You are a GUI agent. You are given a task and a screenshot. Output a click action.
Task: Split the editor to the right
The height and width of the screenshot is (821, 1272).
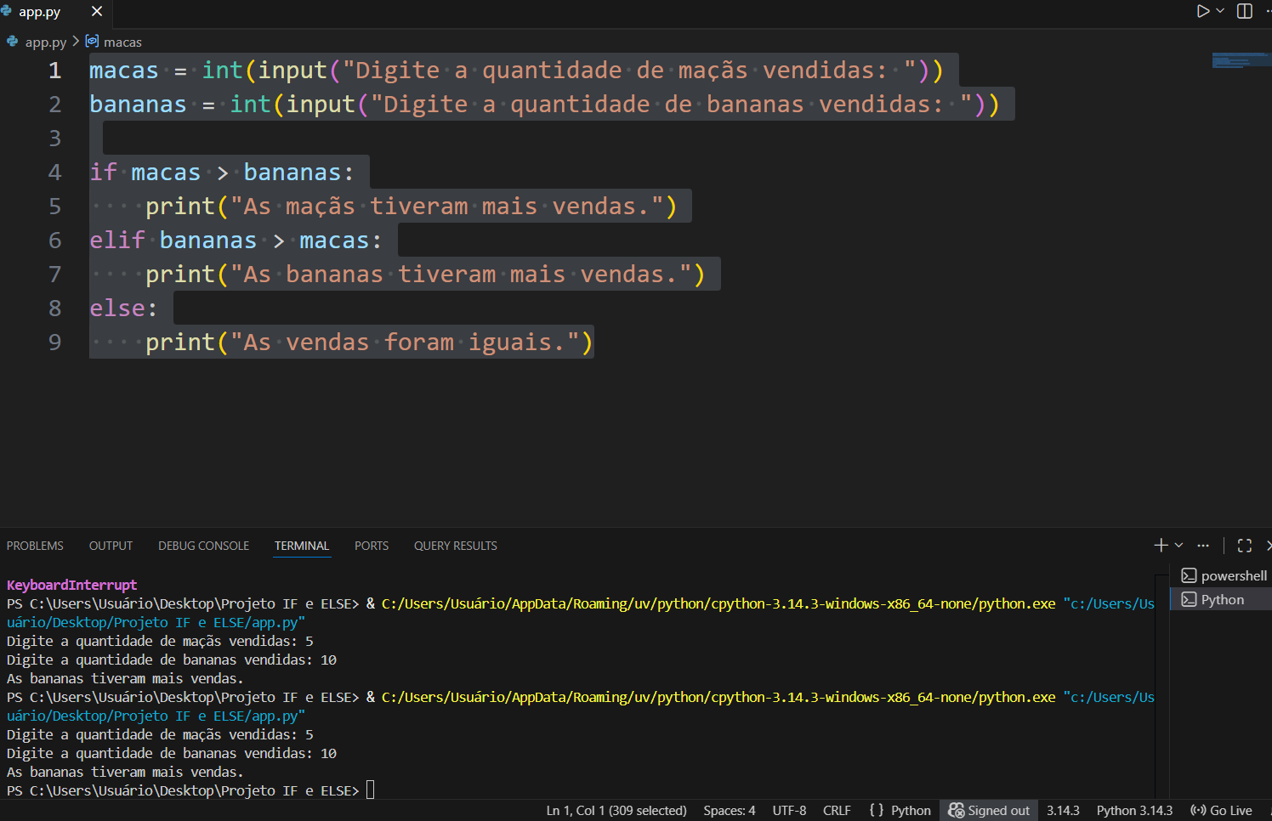click(1245, 11)
